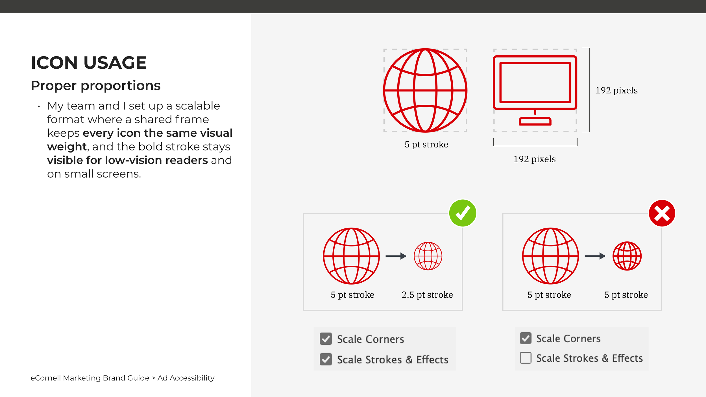Click the bold text "visible for low-vision readers"
This screenshot has width=706, height=397.
[x=127, y=160]
